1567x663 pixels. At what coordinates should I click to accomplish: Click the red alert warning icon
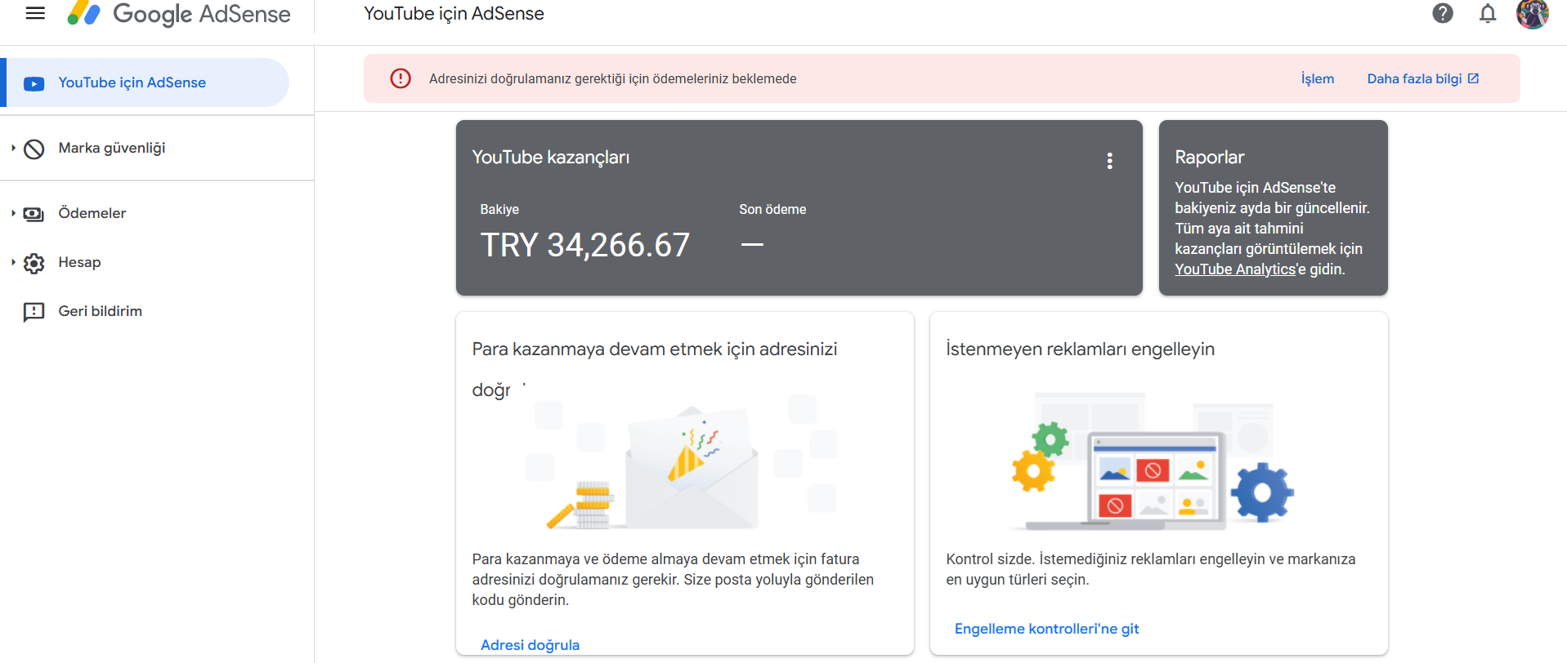[401, 78]
